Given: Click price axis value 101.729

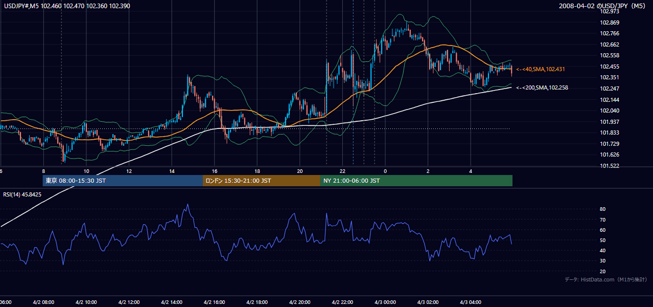Looking at the screenshot, I should [611, 144].
